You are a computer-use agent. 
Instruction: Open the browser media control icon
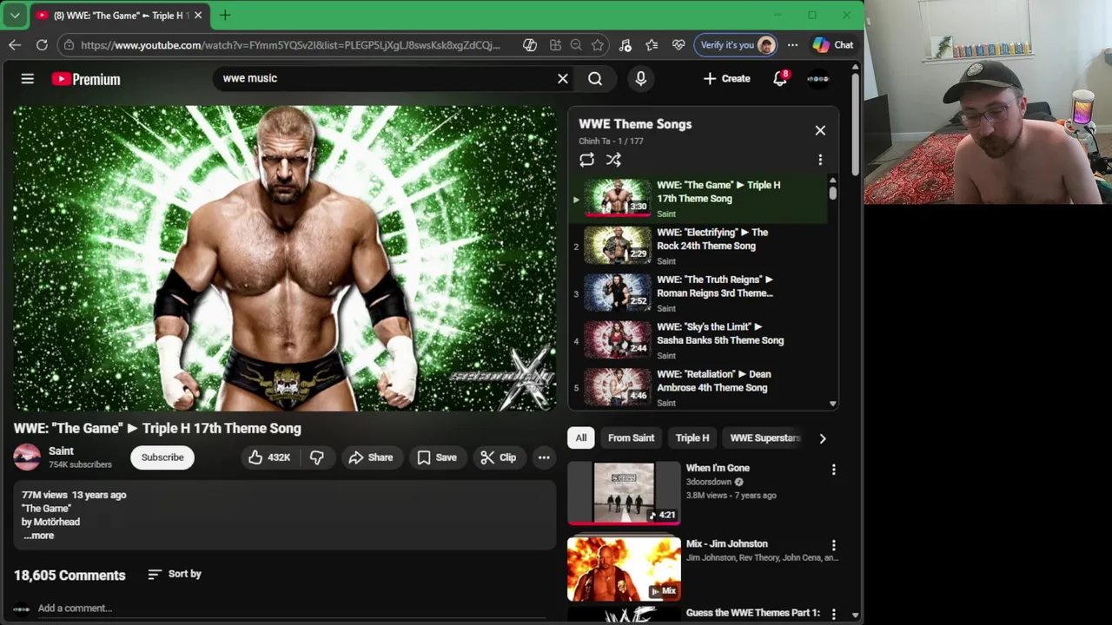pyautogui.click(x=625, y=45)
